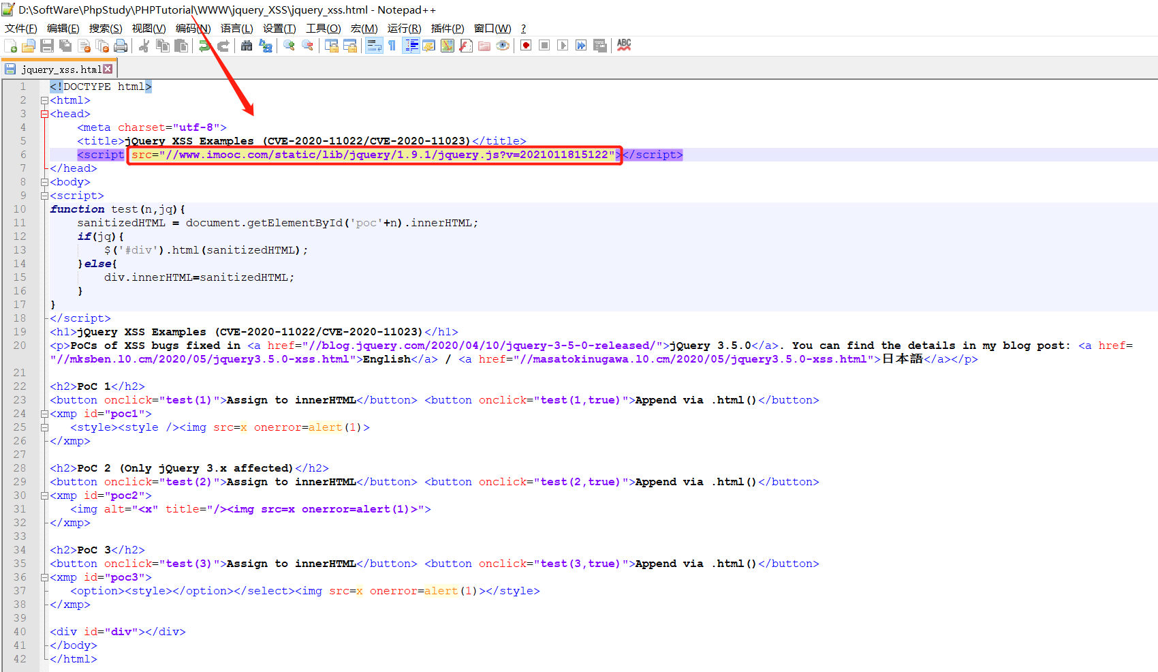The height and width of the screenshot is (672, 1158).
Task: Open the 运行(R) menu
Action: coord(404,29)
